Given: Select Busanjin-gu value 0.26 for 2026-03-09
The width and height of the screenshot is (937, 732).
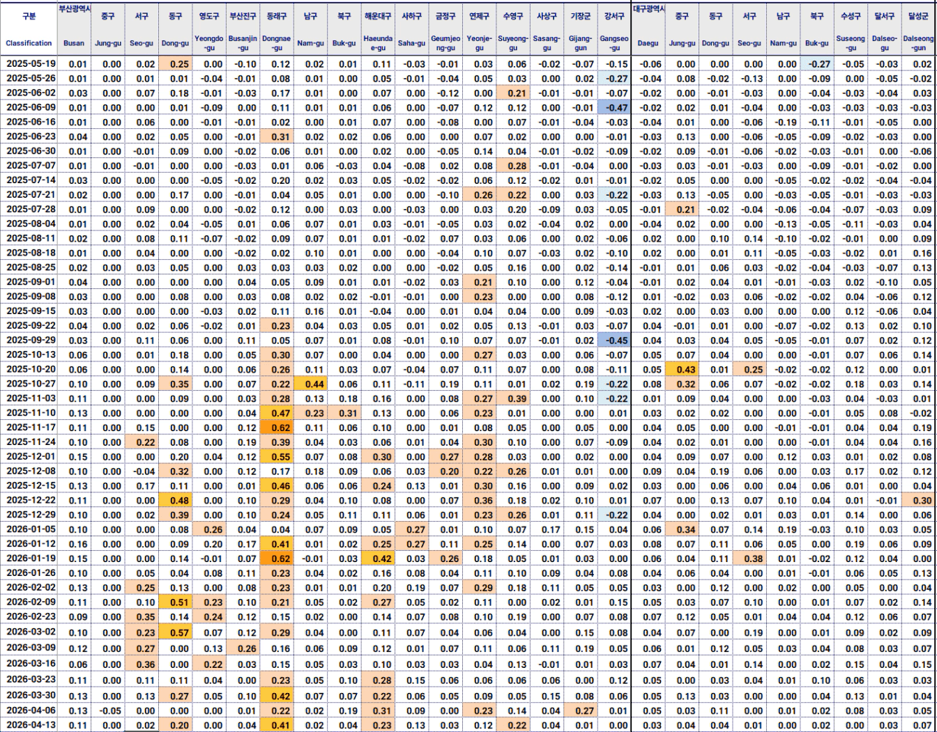Looking at the screenshot, I should (x=244, y=648).
